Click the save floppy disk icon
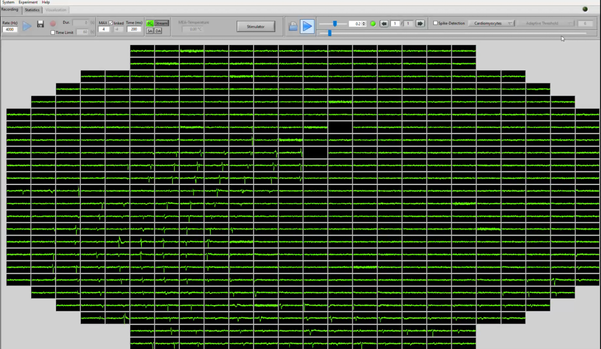601x349 pixels. (x=40, y=24)
